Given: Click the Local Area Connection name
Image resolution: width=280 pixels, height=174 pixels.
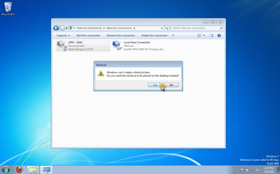Looking at the screenshot, I should [137, 42].
